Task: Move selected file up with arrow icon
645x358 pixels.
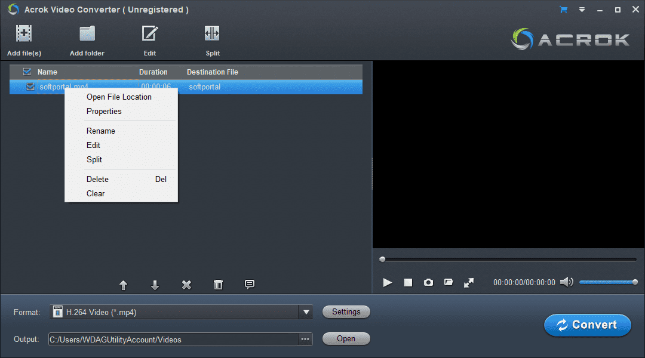Action: pyautogui.click(x=123, y=285)
